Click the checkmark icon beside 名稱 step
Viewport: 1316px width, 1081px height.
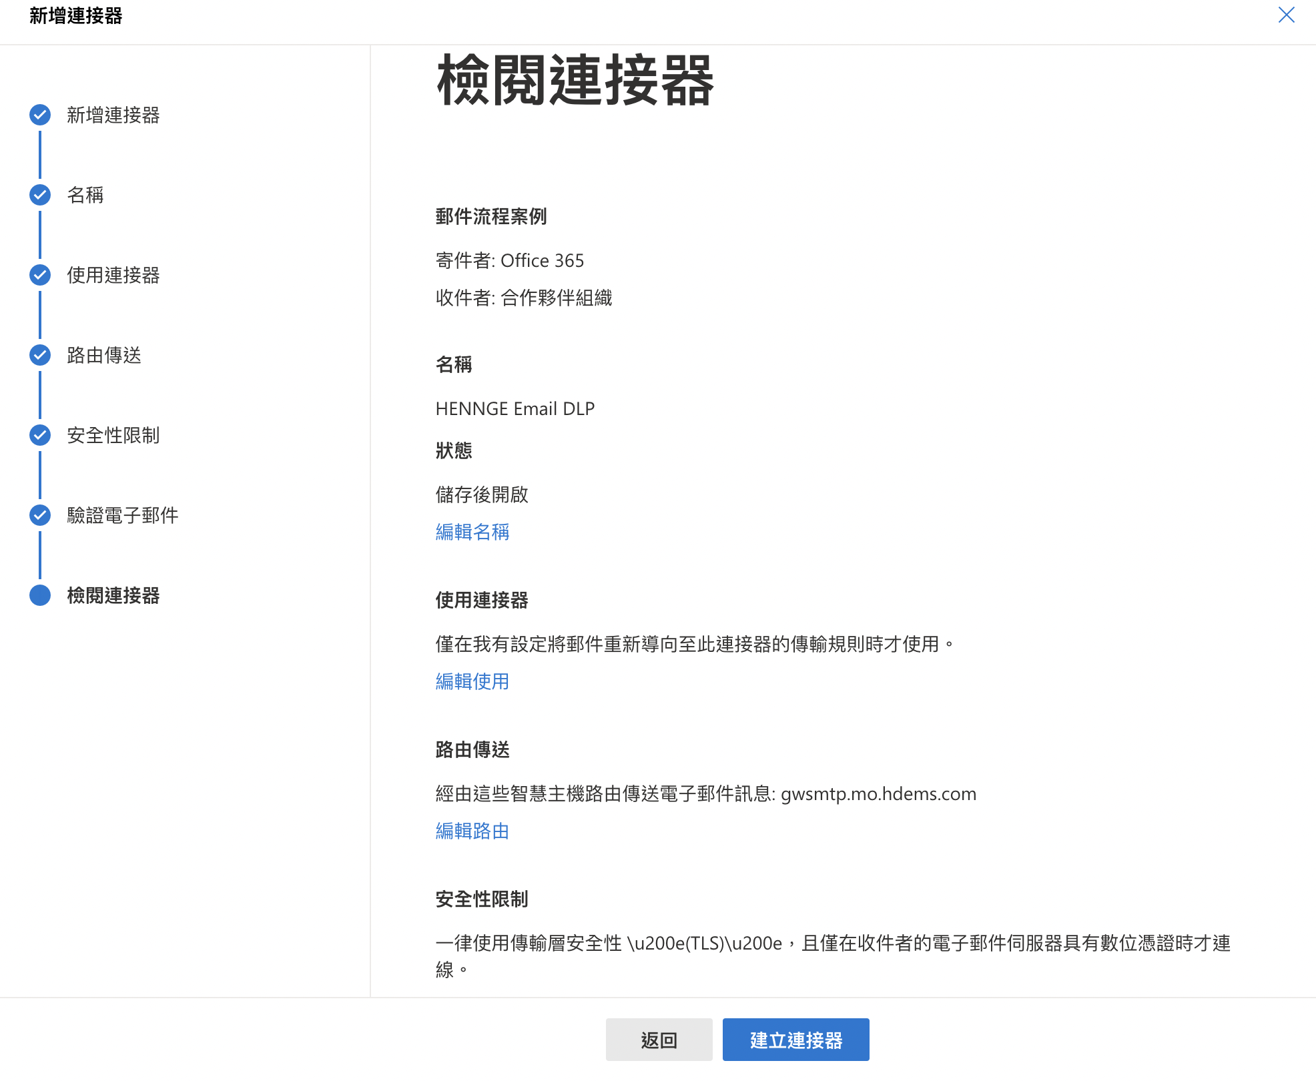[x=40, y=195]
